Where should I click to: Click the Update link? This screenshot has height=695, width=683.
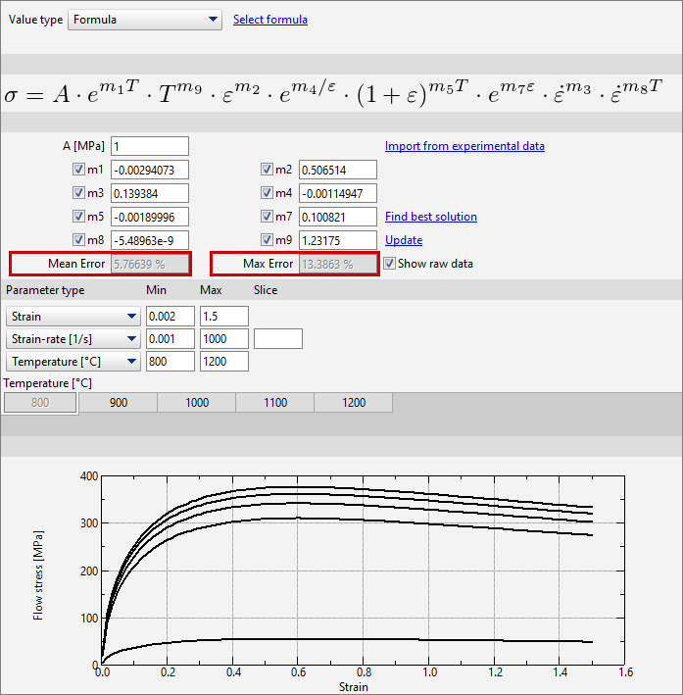[x=404, y=240]
